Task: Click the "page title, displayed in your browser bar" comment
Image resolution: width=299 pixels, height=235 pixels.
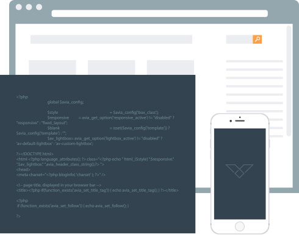Action: (59, 185)
